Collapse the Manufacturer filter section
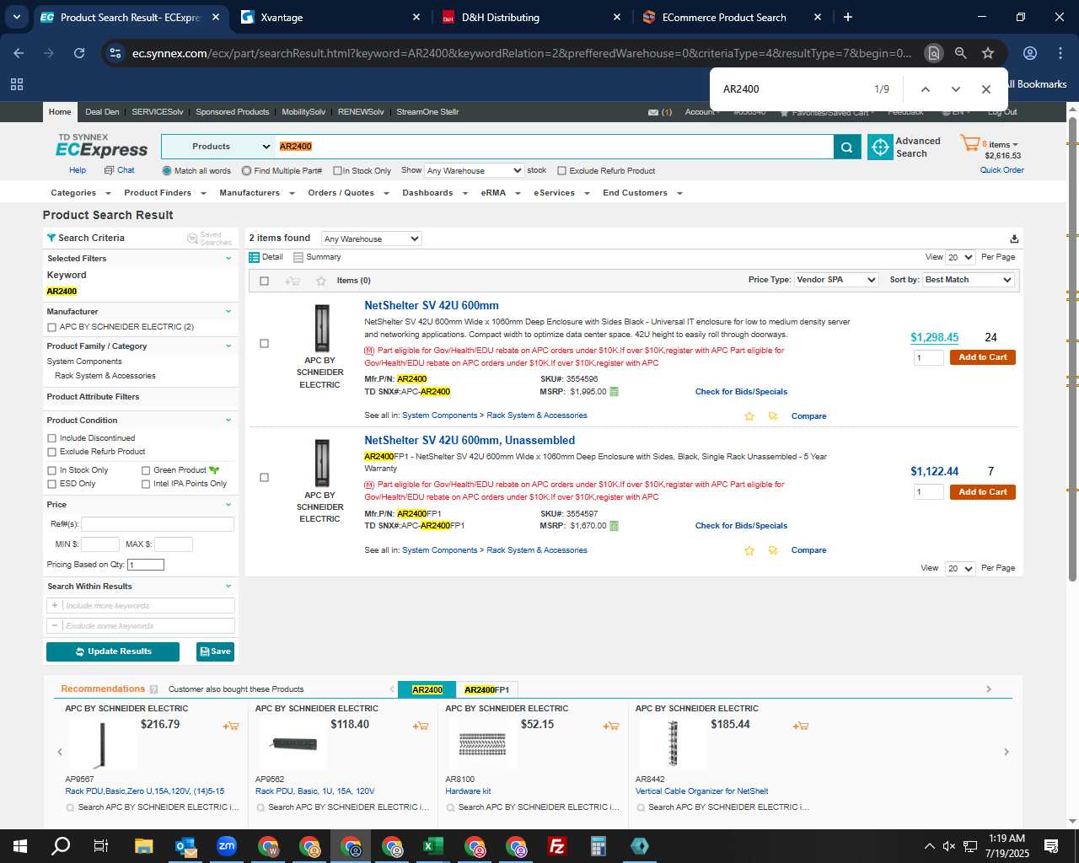Image resolution: width=1079 pixels, height=863 pixels. coord(228,312)
